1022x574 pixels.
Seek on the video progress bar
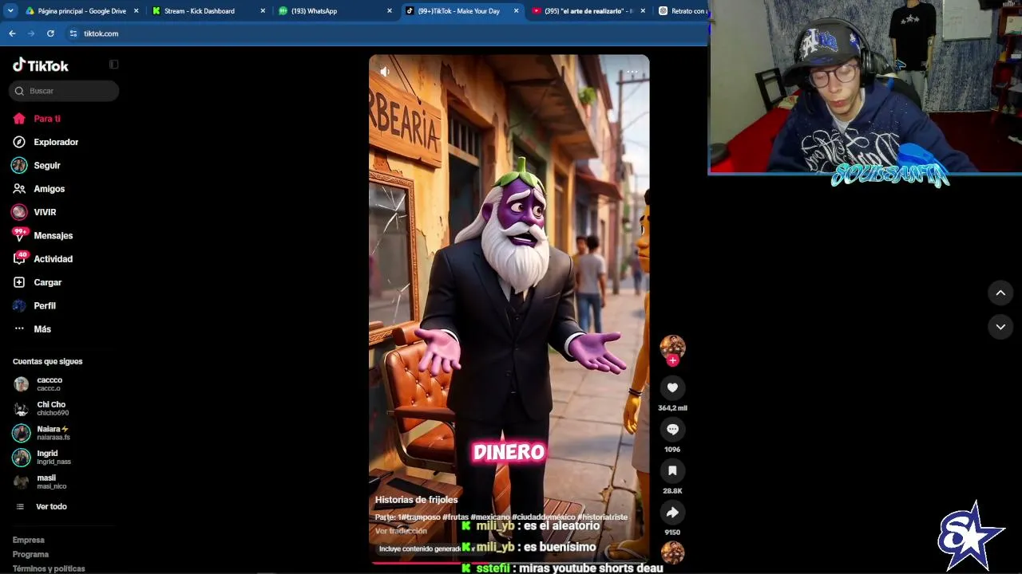pyautogui.click(x=509, y=562)
